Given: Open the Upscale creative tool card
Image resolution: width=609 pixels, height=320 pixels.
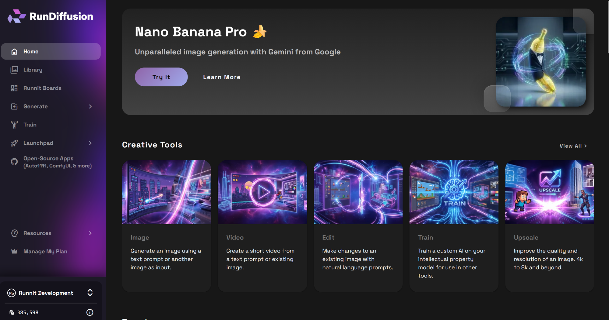Looking at the screenshot, I should pyautogui.click(x=549, y=226).
